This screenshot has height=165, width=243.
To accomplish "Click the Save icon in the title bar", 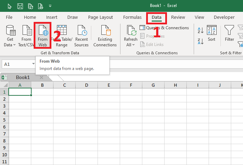I will coord(20,6).
